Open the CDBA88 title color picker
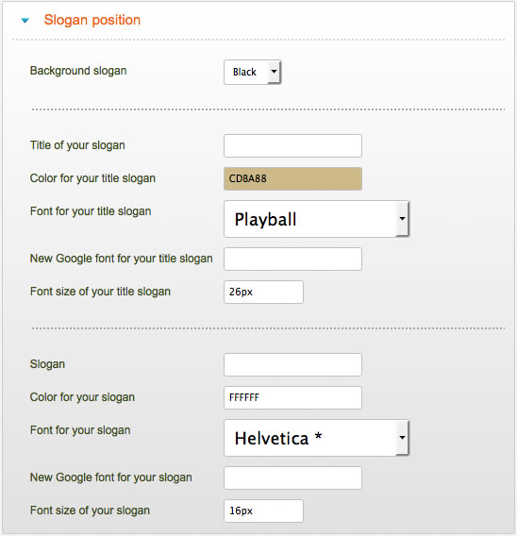 click(x=292, y=178)
